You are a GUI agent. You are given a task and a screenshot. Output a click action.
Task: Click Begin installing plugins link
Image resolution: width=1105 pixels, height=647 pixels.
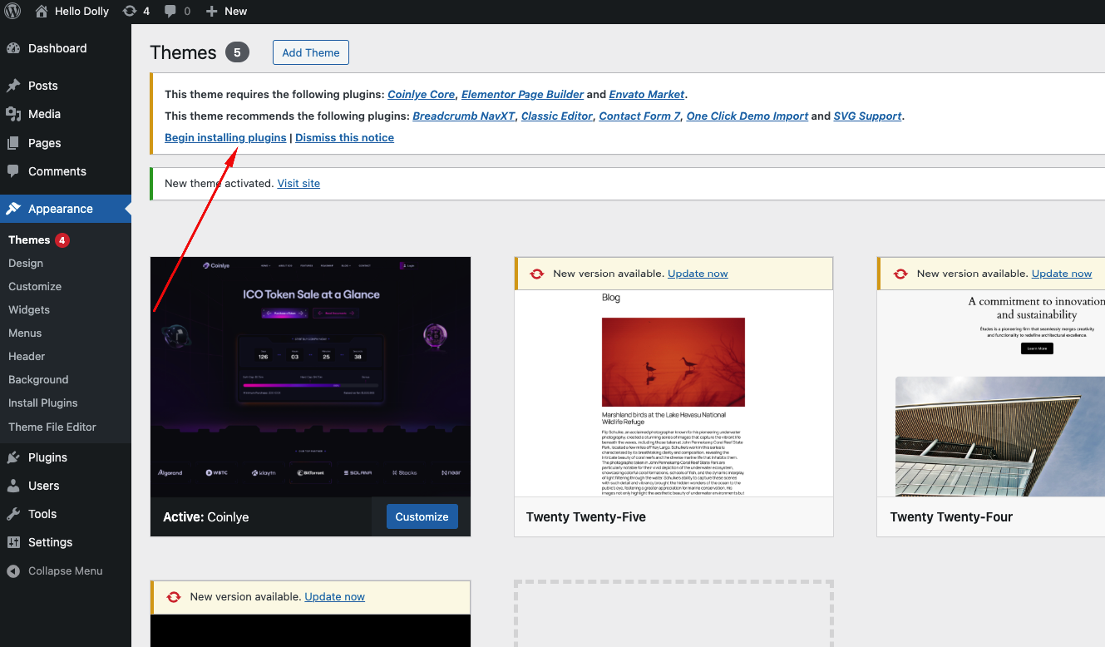(x=225, y=137)
